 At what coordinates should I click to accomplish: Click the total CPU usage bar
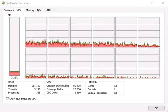point(14,46)
